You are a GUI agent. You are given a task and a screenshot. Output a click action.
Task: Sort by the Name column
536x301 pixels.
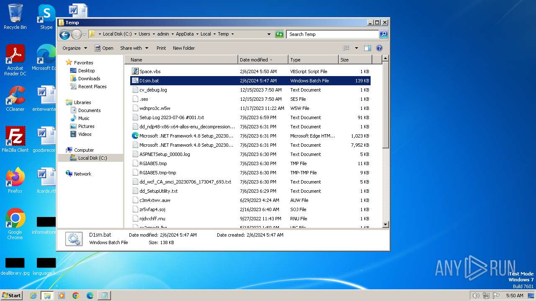point(181,60)
